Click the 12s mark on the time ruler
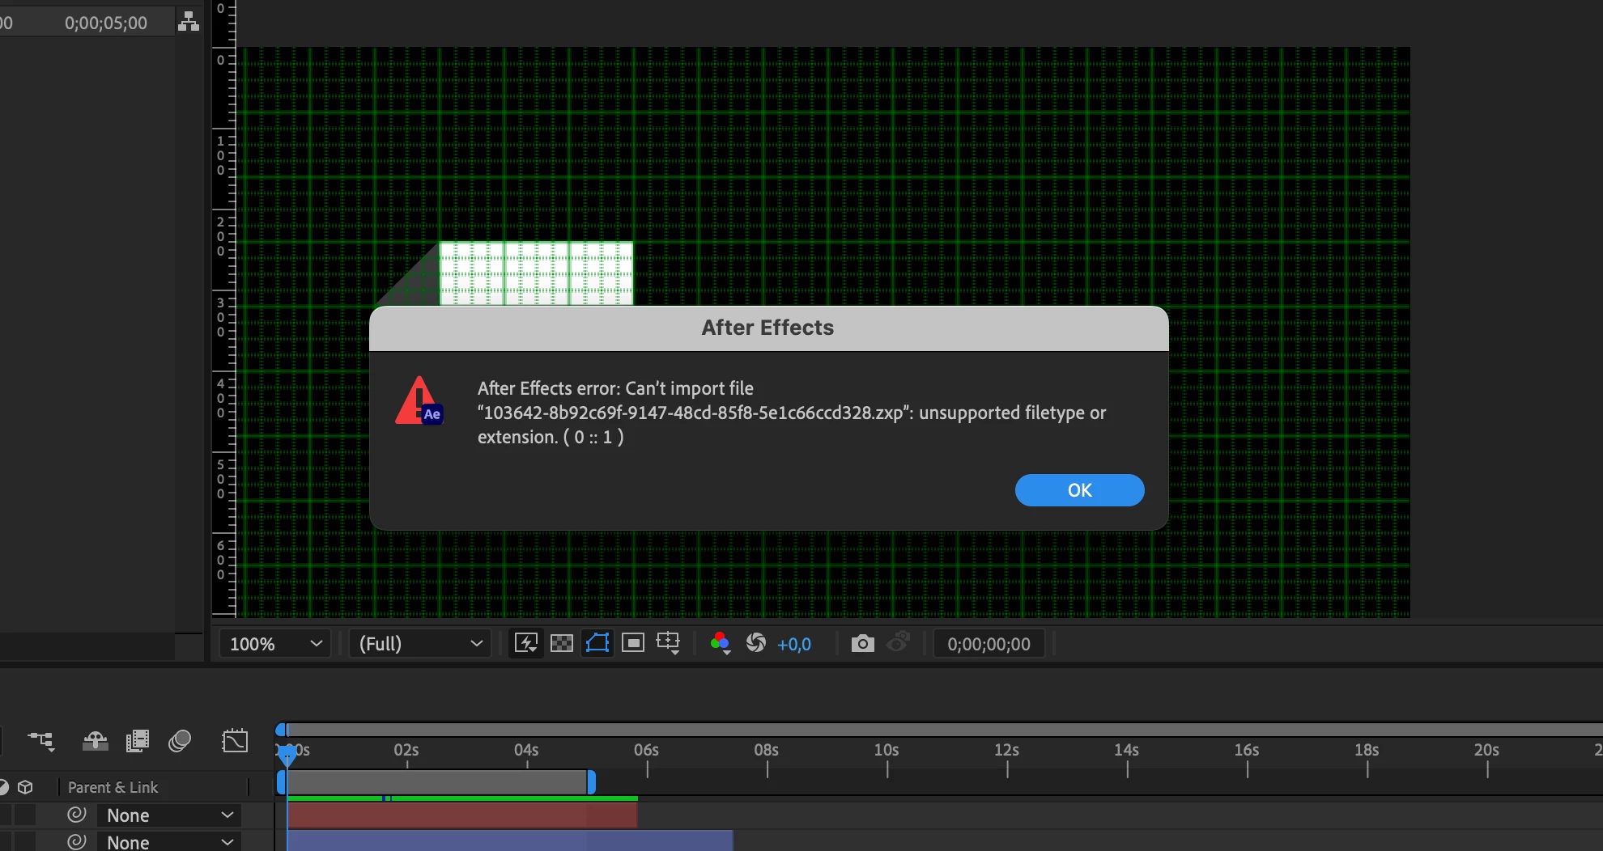The height and width of the screenshot is (851, 1603). [x=1006, y=750]
